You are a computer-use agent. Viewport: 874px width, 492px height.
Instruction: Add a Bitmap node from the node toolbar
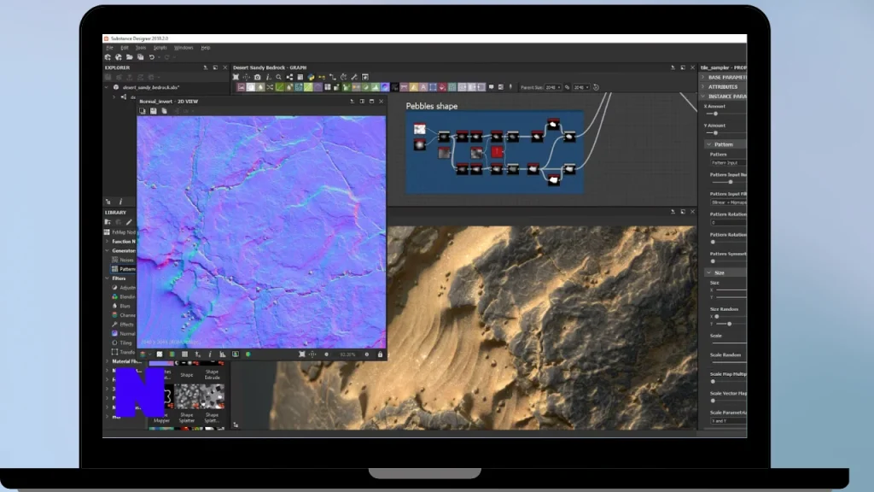242,88
